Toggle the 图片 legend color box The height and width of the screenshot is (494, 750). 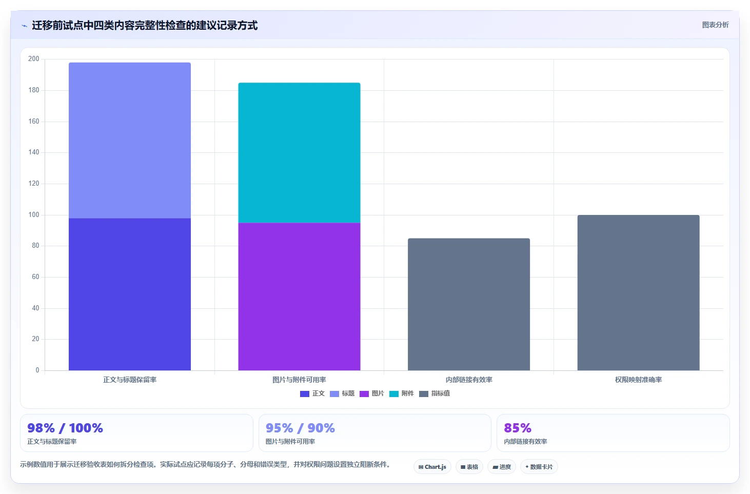tap(364, 394)
